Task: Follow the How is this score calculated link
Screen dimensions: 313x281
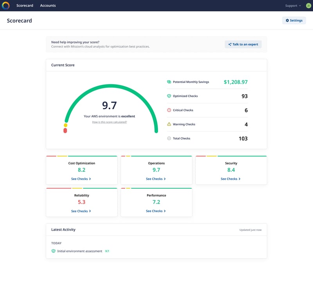Action: 110,122
